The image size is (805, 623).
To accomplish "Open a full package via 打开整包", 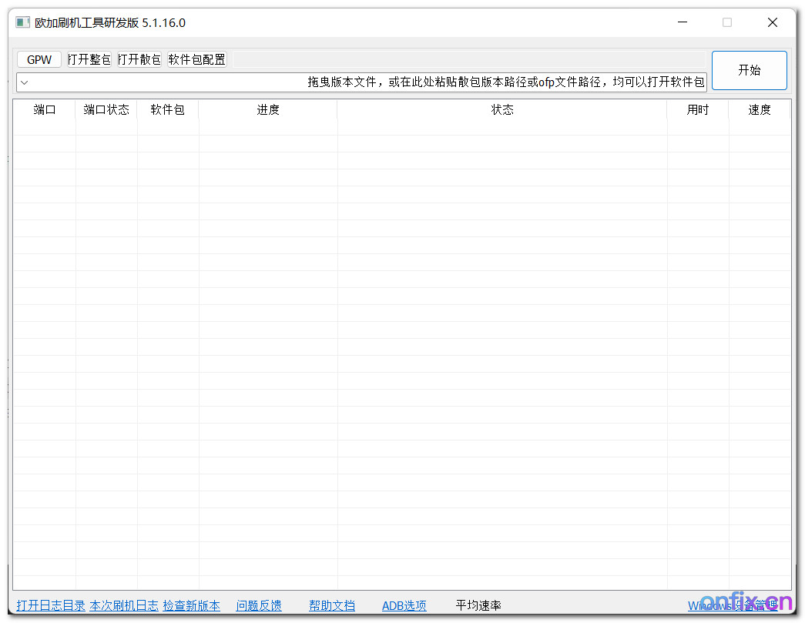I will [x=89, y=59].
